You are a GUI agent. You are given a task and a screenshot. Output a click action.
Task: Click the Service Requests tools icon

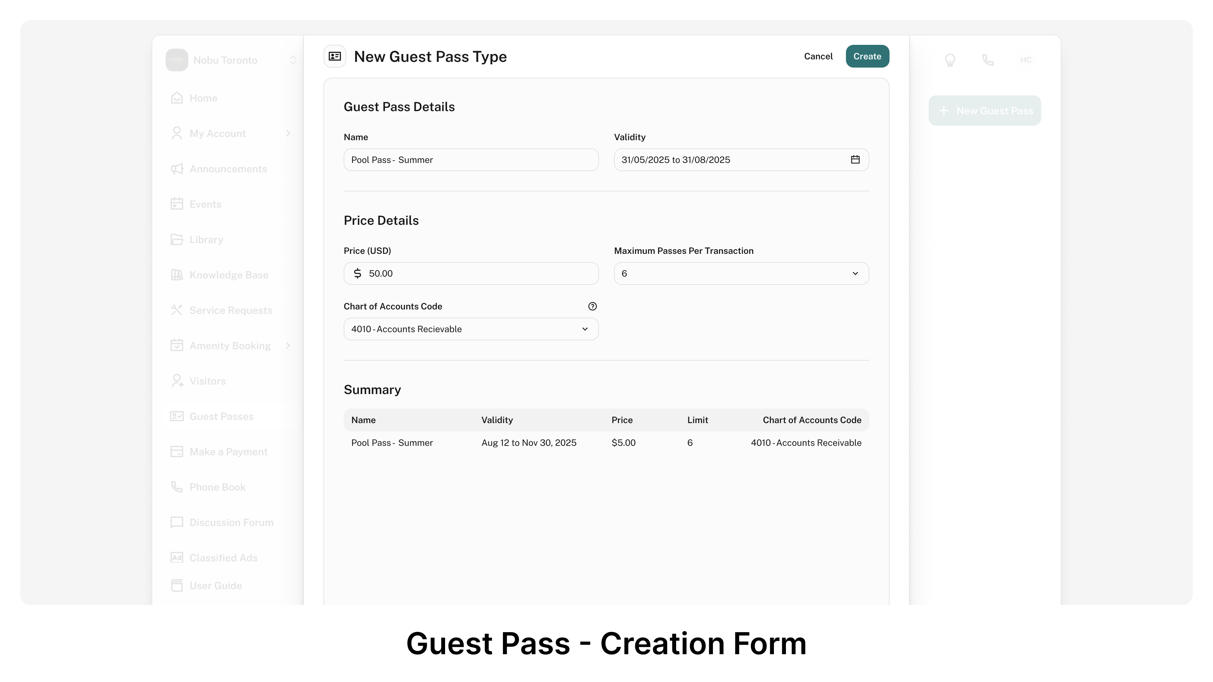click(177, 310)
